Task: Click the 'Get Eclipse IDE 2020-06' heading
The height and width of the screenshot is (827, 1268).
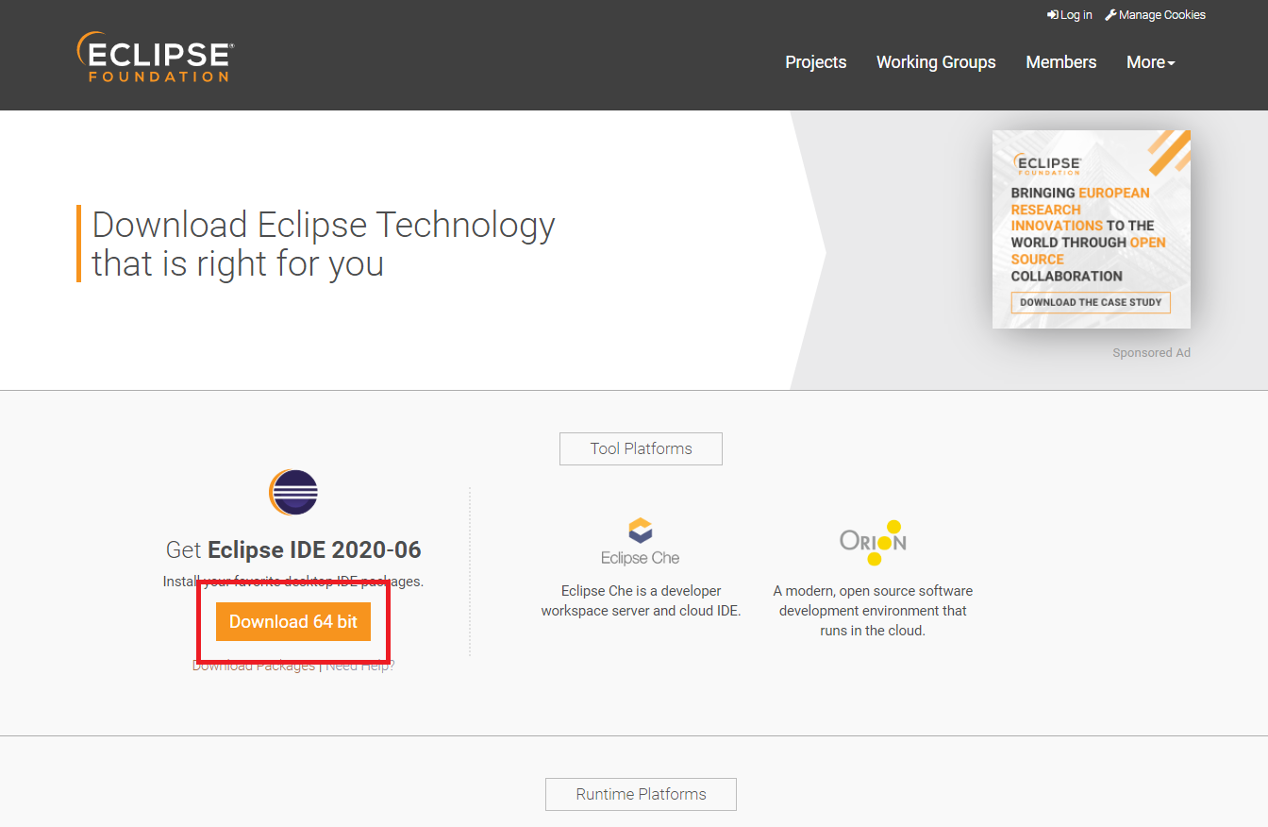Action: (293, 549)
